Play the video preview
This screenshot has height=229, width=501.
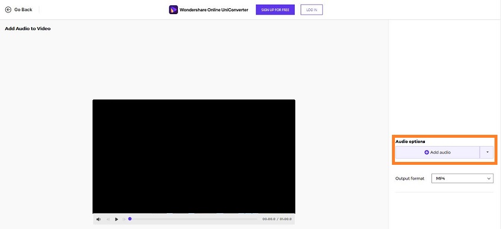[x=117, y=219]
